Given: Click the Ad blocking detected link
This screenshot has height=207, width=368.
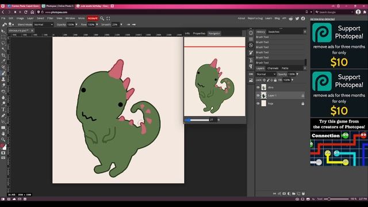Looking at the screenshot, I should pyautogui.click(x=322, y=19).
